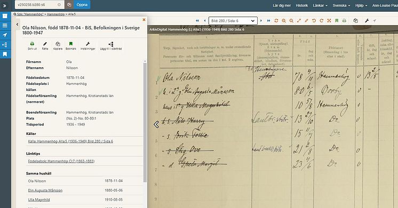Expand the left sidebar with double chevron

(5, 5)
